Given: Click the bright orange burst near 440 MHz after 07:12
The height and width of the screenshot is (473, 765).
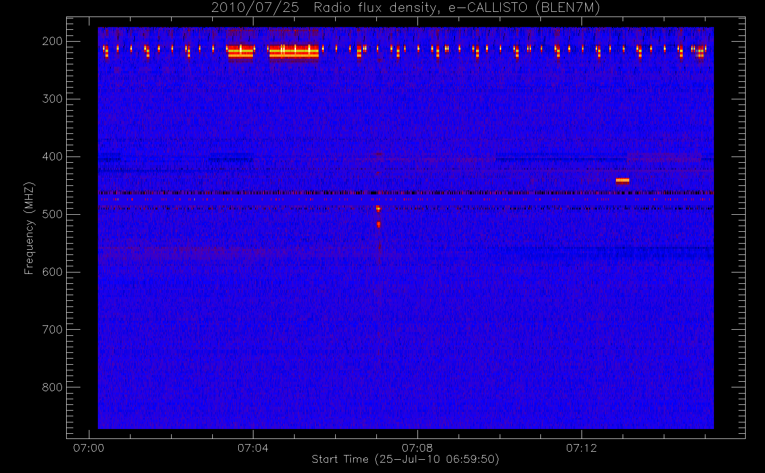Looking at the screenshot, I should click(x=623, y=180).
